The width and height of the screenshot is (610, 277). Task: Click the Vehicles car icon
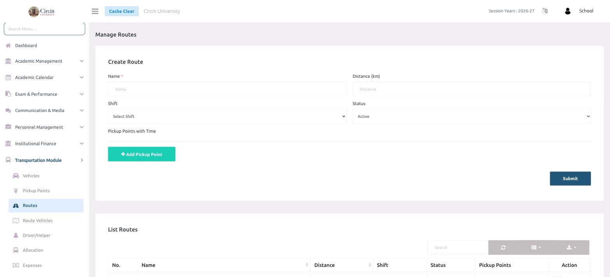16,176
